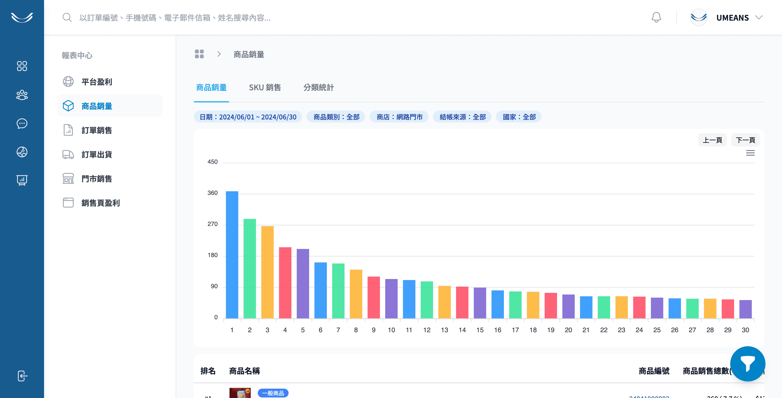Click the presentation chart icon in sidebar
This screenshot has width=782, height=398.
(22, 180)
